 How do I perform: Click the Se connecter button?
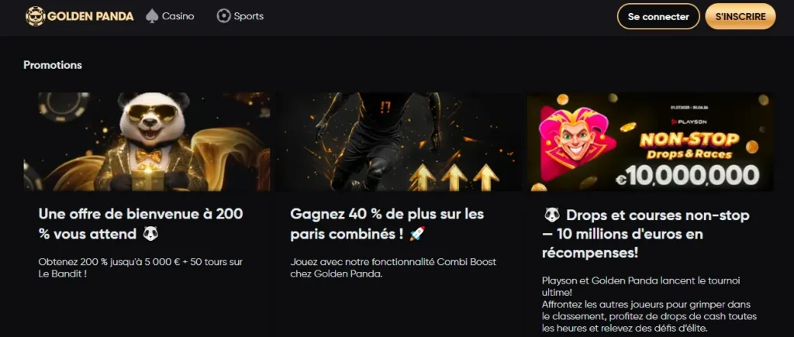pyautogui.click(x=658, y=16)
